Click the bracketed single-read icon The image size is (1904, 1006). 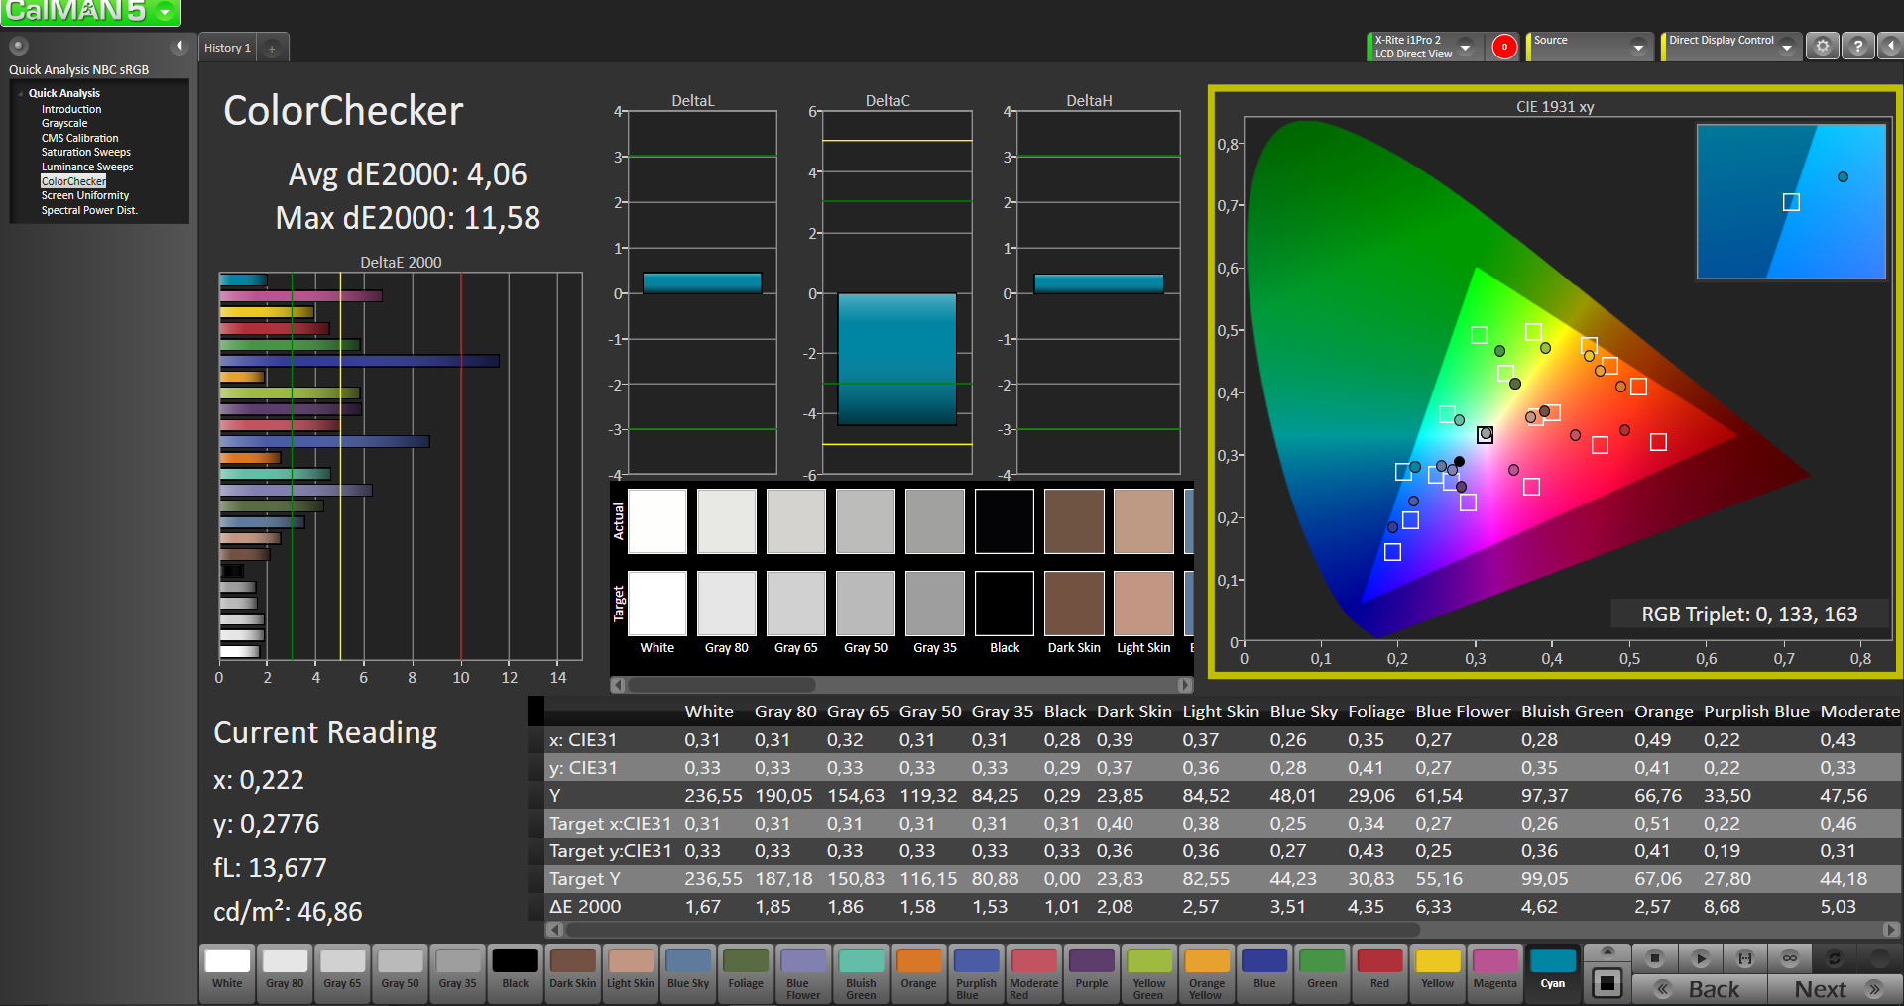point(1745,958)
